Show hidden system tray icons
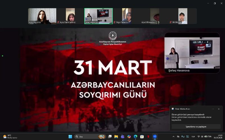The width and height of the screenshot is (225, 140). [174, 137]
